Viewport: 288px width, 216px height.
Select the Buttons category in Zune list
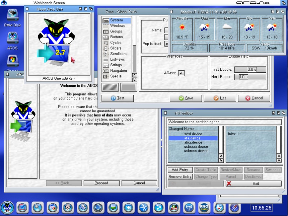point(117,37)
